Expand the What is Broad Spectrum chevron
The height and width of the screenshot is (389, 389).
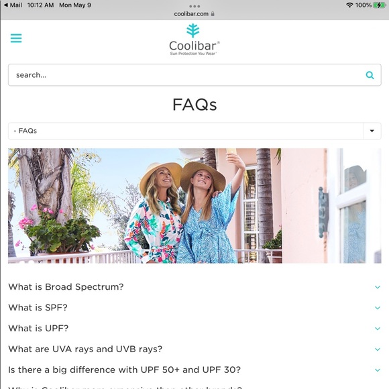[378, 287]
